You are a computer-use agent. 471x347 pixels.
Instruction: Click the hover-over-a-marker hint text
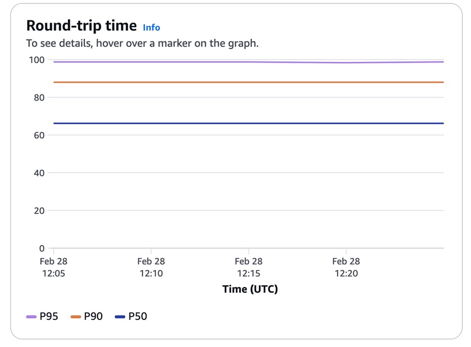(142, 43)
